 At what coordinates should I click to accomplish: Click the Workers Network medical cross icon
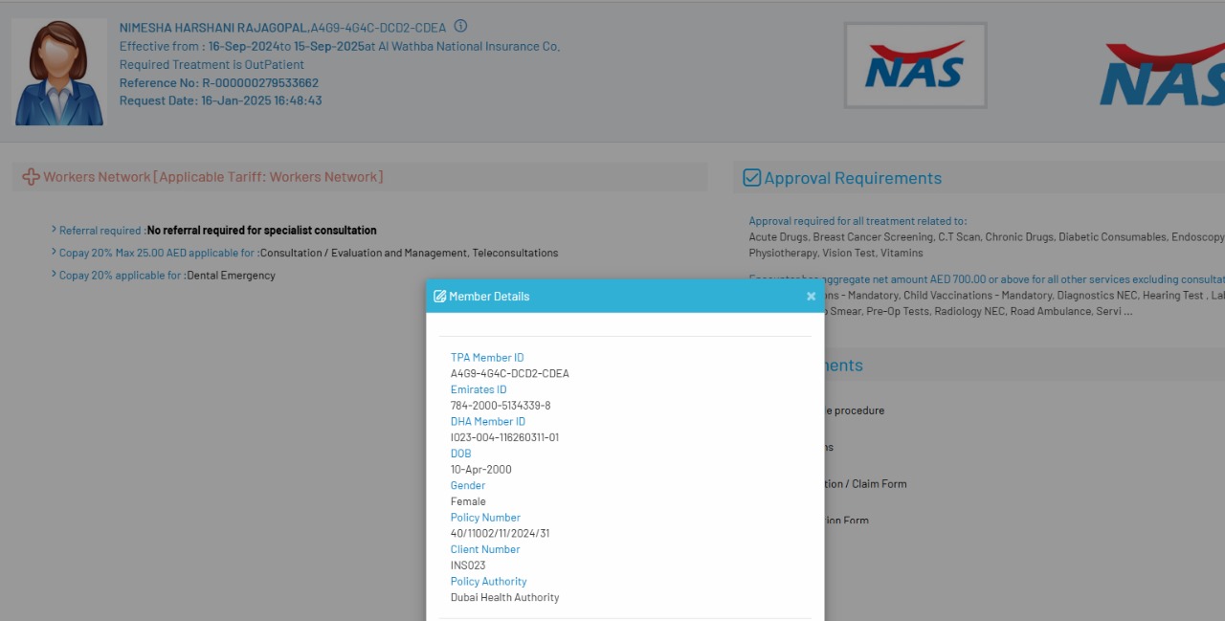coord(31,177)
